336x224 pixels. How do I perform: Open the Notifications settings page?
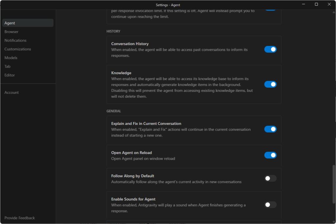coord(15,40)
